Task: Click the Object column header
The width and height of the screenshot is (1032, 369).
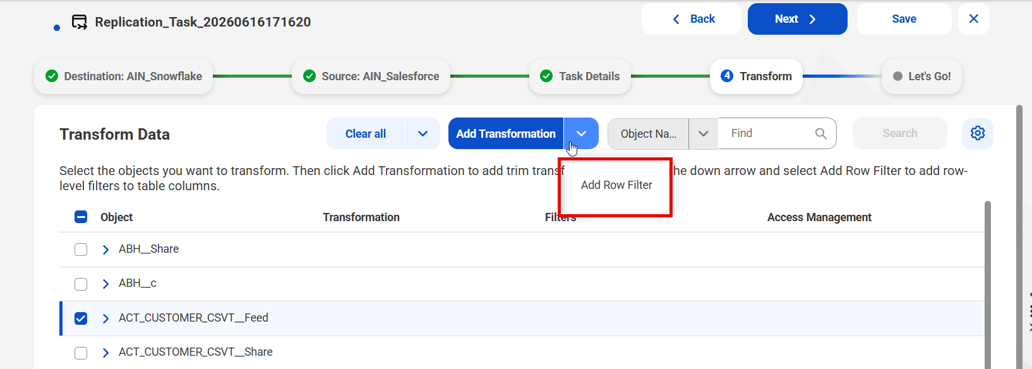Action: (116, 217)
